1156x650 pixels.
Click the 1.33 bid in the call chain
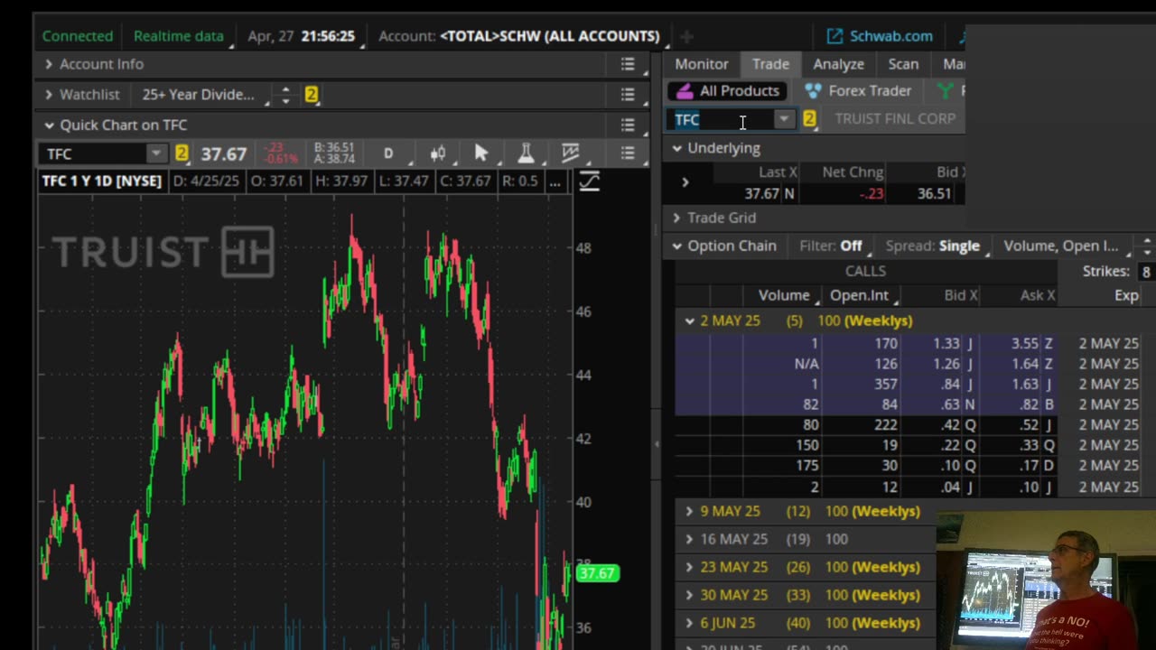946,343
